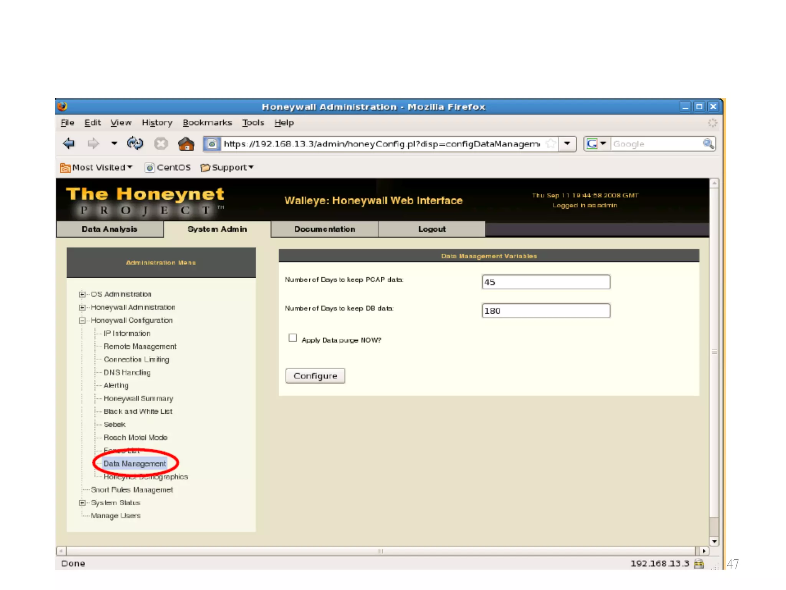Screen dimensions: 786x590
Task: Click the Forward arrow button
Action: (93, 144)
